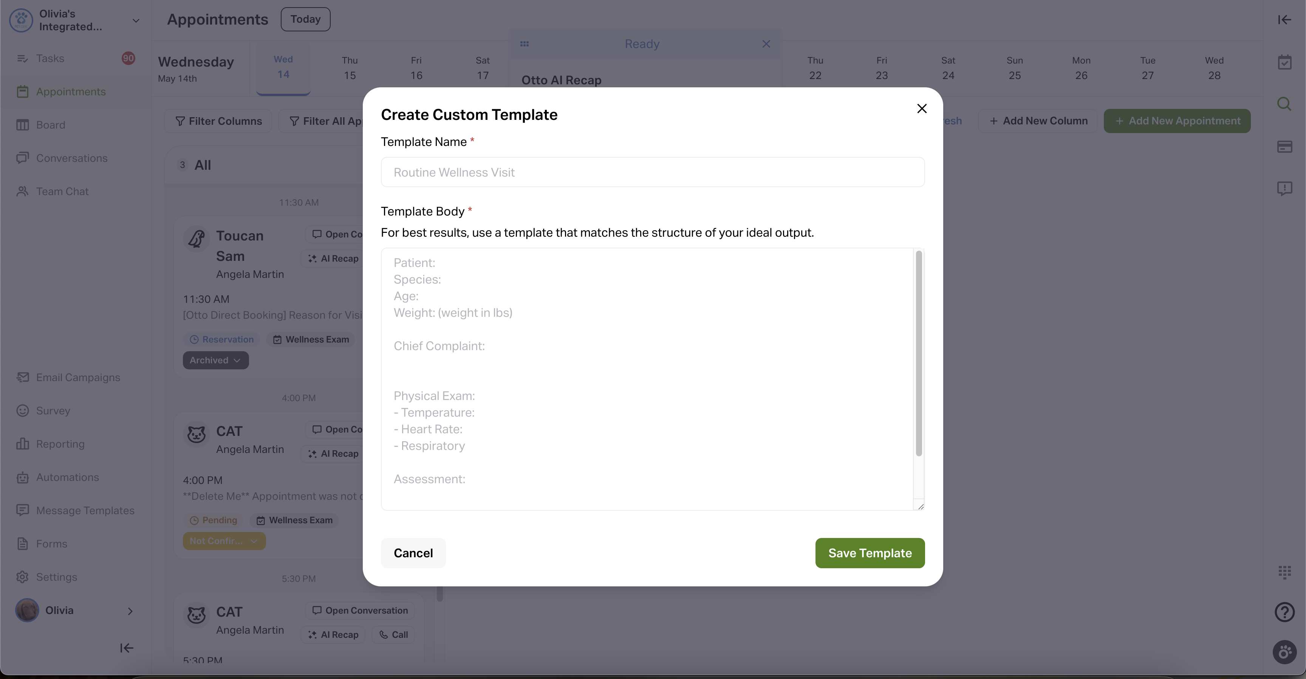Viewport: 1306px width, 679px height.
Task: Click the Pending tag on 4:00 PM CAT card
Action: point(214,520)
